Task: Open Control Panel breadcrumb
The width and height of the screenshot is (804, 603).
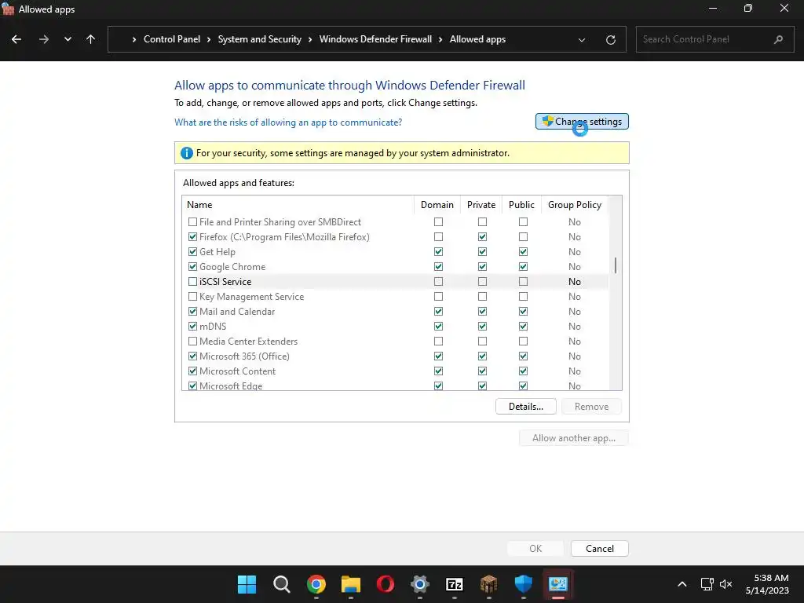Action: 172,39
